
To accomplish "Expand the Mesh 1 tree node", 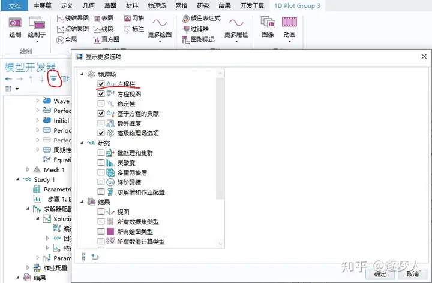I will click(x=28, y=169).
